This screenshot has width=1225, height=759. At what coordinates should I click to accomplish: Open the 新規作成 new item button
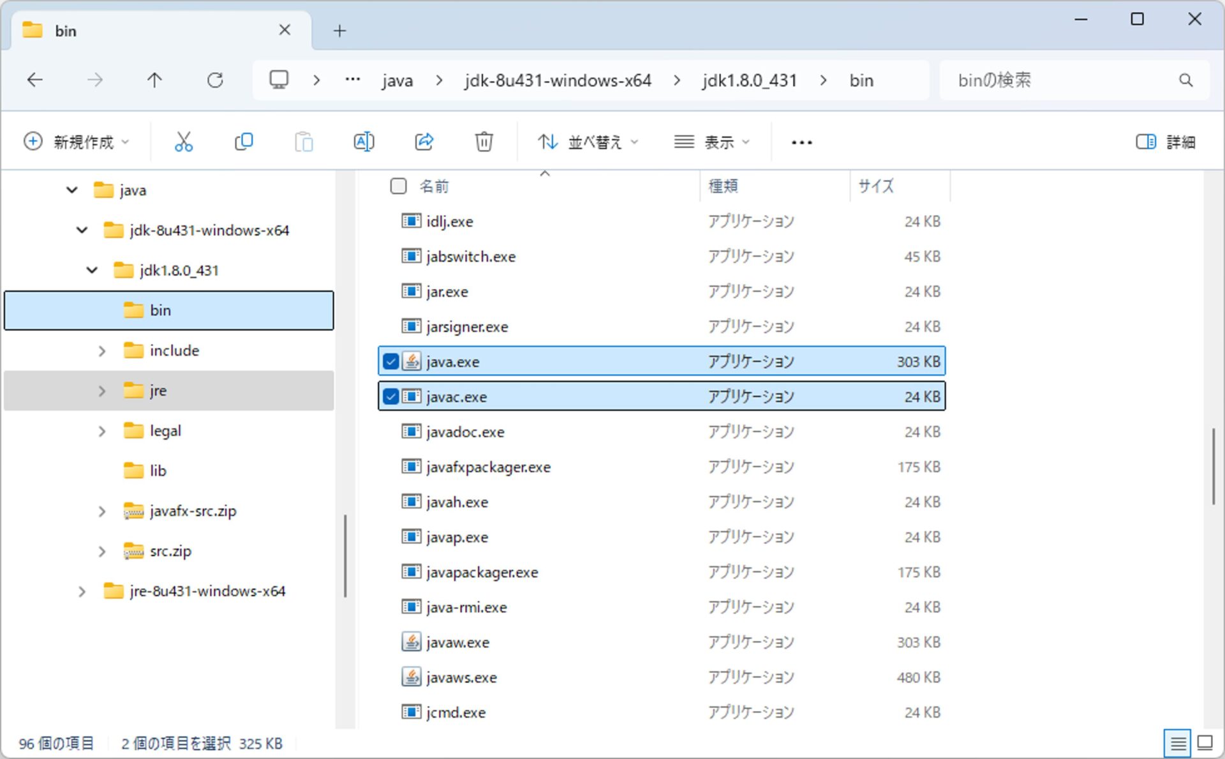[x=77, y=142]
